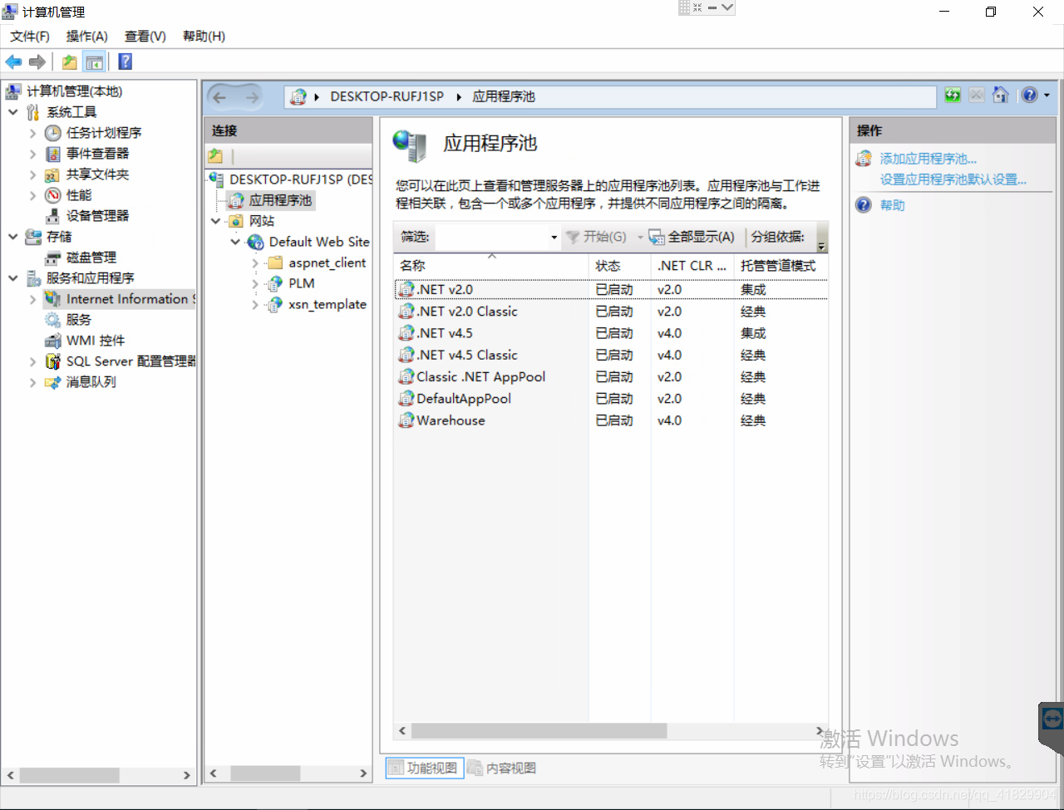Select the .NET v2.0 Classic pool row

click(x=611, y=312)
